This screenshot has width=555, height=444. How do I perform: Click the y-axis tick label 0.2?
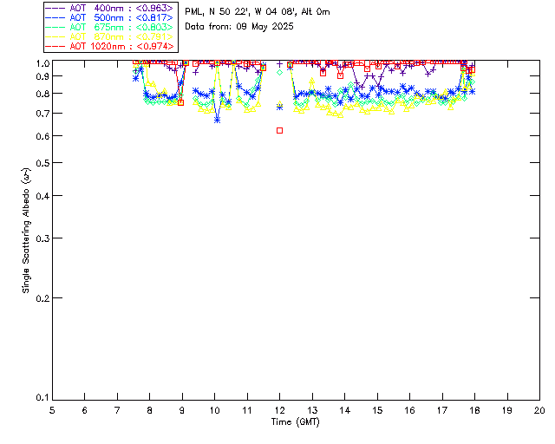pos(42,298)
